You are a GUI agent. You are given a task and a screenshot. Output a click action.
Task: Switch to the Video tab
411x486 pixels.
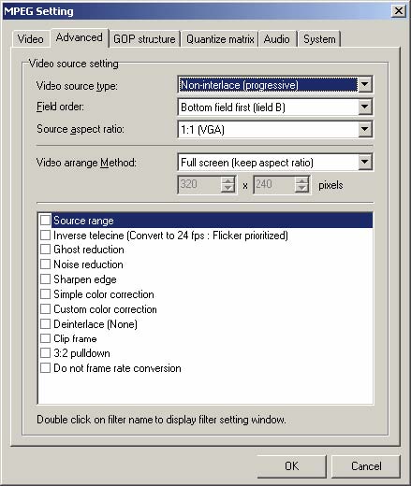click(x=31, y=39)
